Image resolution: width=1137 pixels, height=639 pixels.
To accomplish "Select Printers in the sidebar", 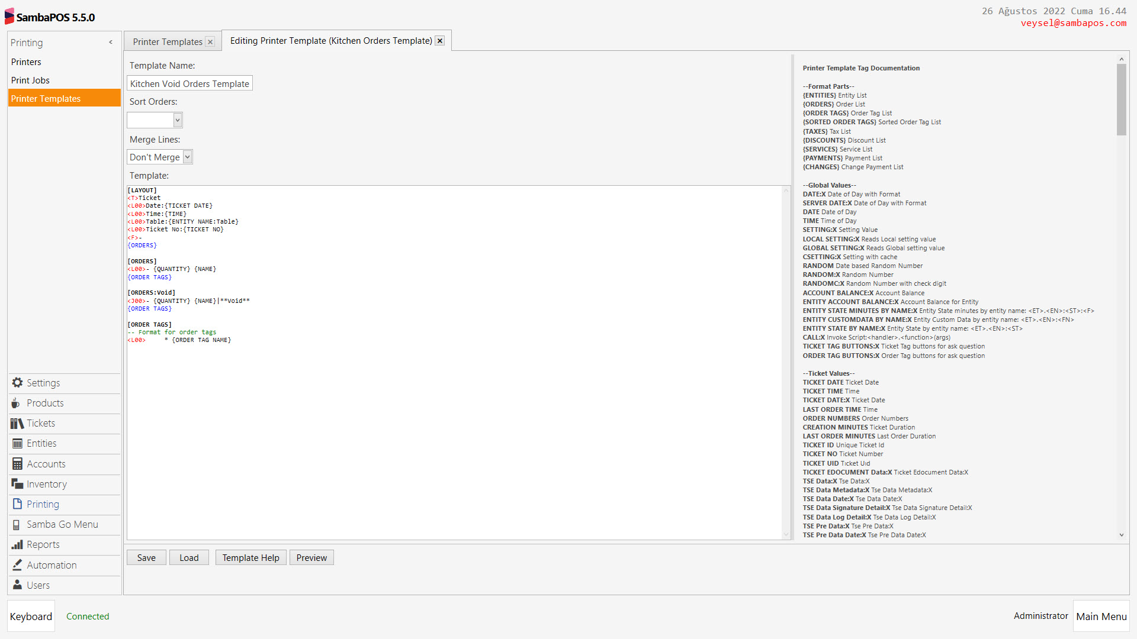I will [65, 62].
